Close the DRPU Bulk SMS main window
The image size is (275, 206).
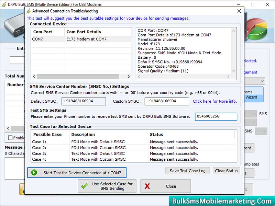click(267, 4)
